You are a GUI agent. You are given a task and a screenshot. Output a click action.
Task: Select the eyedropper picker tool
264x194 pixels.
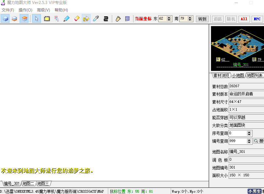(96, 19)
